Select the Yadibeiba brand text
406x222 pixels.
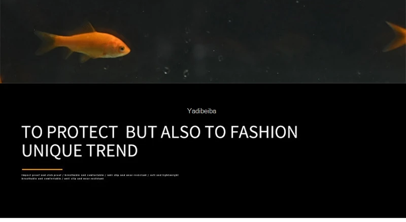[201, 111]
